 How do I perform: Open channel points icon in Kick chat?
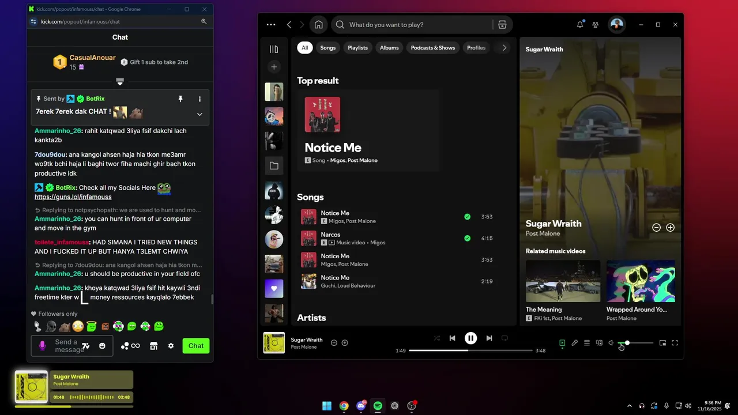130,346
